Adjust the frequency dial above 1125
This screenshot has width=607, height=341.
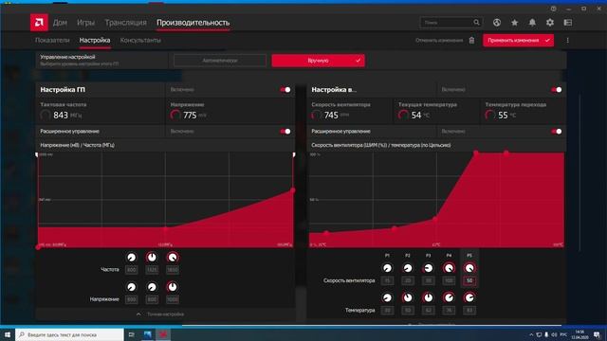(x=152, y=258)
